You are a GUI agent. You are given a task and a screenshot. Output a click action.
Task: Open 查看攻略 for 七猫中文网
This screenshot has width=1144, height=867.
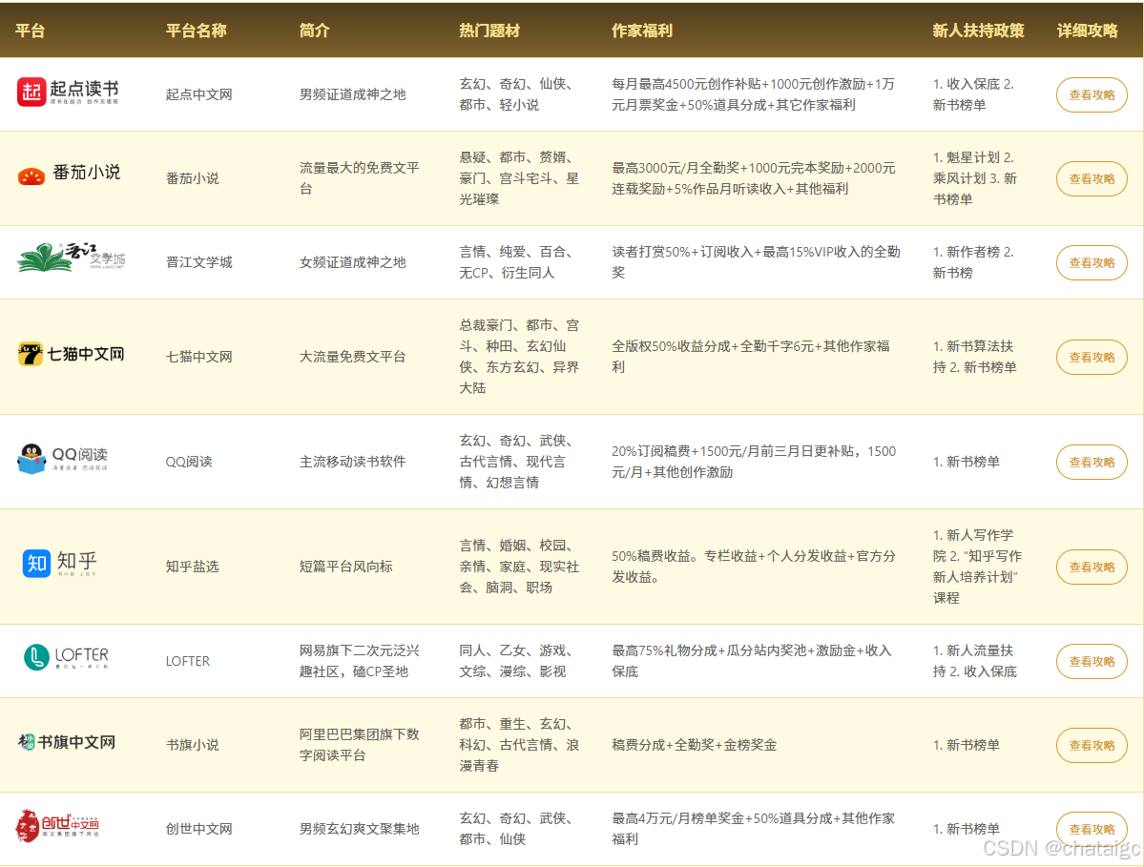[x=1092, y=358]
